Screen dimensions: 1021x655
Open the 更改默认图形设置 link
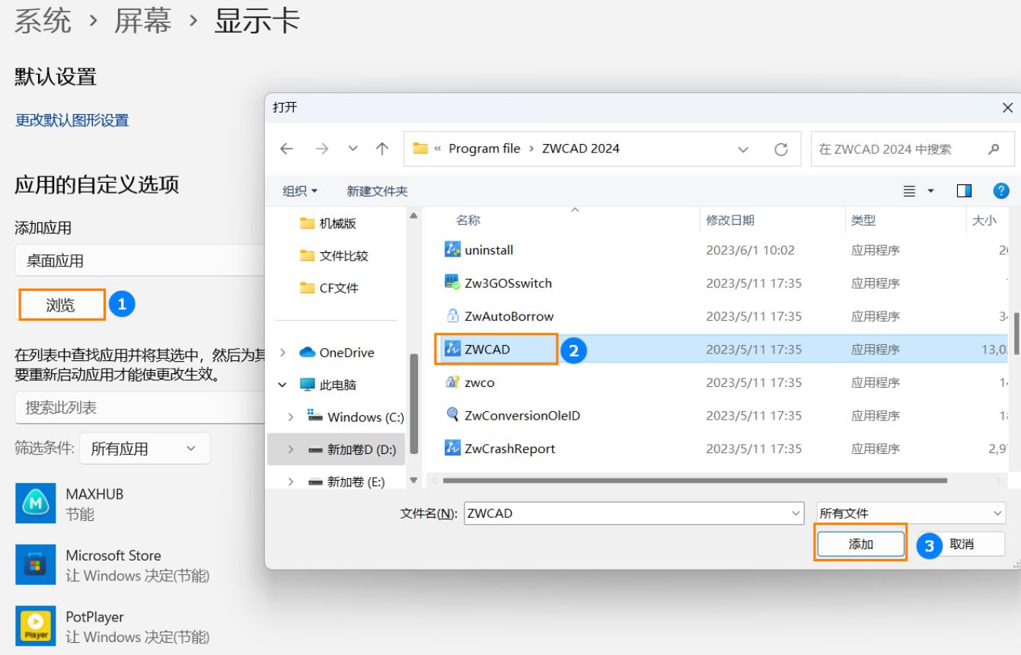tap(72, 120)
